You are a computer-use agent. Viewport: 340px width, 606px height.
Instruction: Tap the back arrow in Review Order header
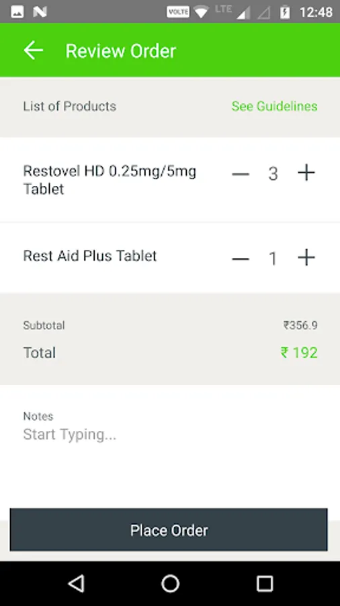(x=33, y=50)
